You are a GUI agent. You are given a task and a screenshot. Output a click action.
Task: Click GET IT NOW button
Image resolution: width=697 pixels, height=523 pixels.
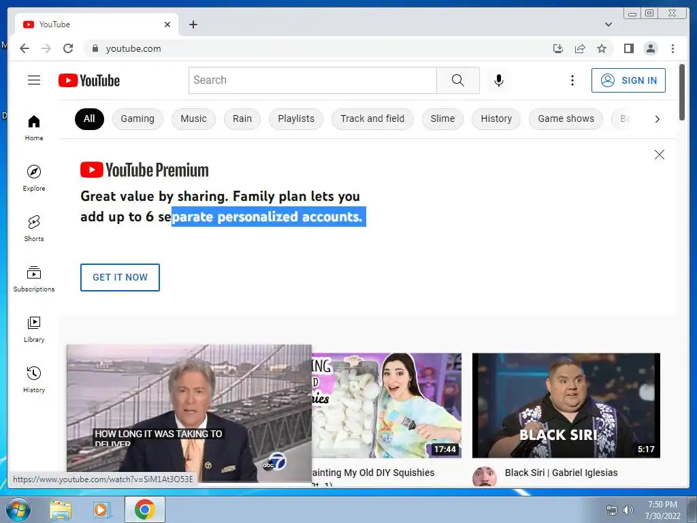point(120,277)
